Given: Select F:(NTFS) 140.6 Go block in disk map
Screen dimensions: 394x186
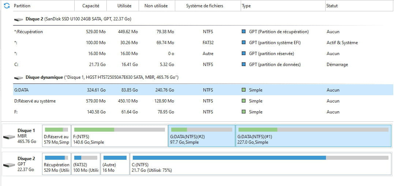Looking at the screenshot, I should click(x=120, y=136).
